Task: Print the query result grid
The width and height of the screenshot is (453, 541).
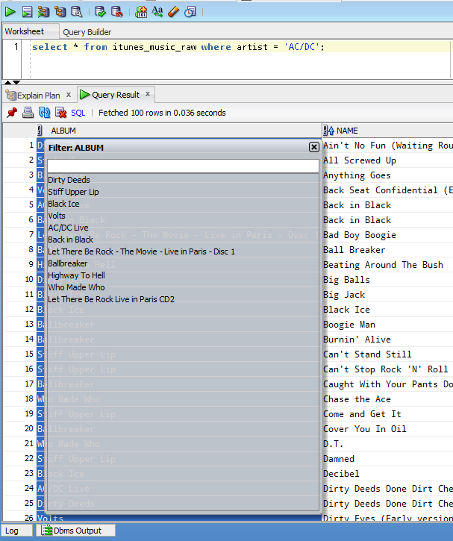Action: (28, 113)
